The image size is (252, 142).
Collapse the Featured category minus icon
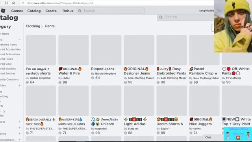(x=19, y=39)
